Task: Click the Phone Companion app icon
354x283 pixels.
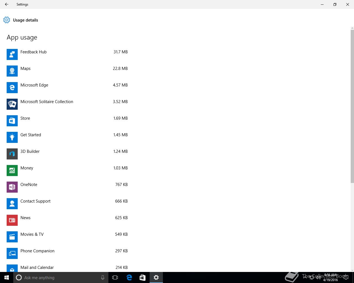Action: [x=12, y=253]
